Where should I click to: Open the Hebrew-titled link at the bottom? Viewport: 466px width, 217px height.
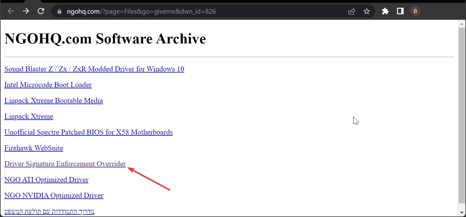click(x=49, y=211)
